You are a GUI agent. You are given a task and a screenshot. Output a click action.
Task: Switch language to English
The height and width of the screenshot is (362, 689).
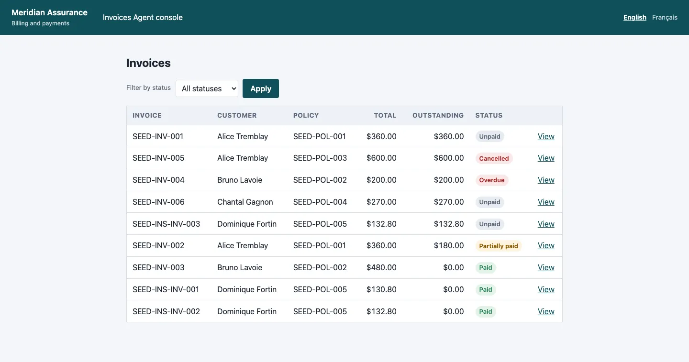pos(635,17)
